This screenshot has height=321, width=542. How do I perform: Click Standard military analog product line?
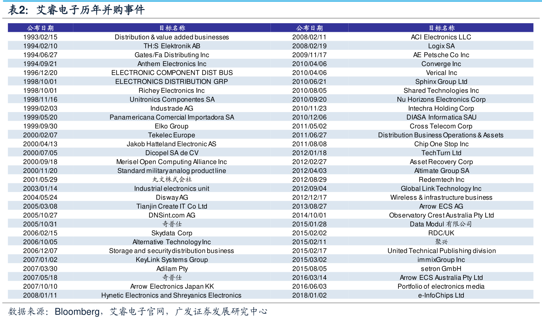click(x=172, y=171)
